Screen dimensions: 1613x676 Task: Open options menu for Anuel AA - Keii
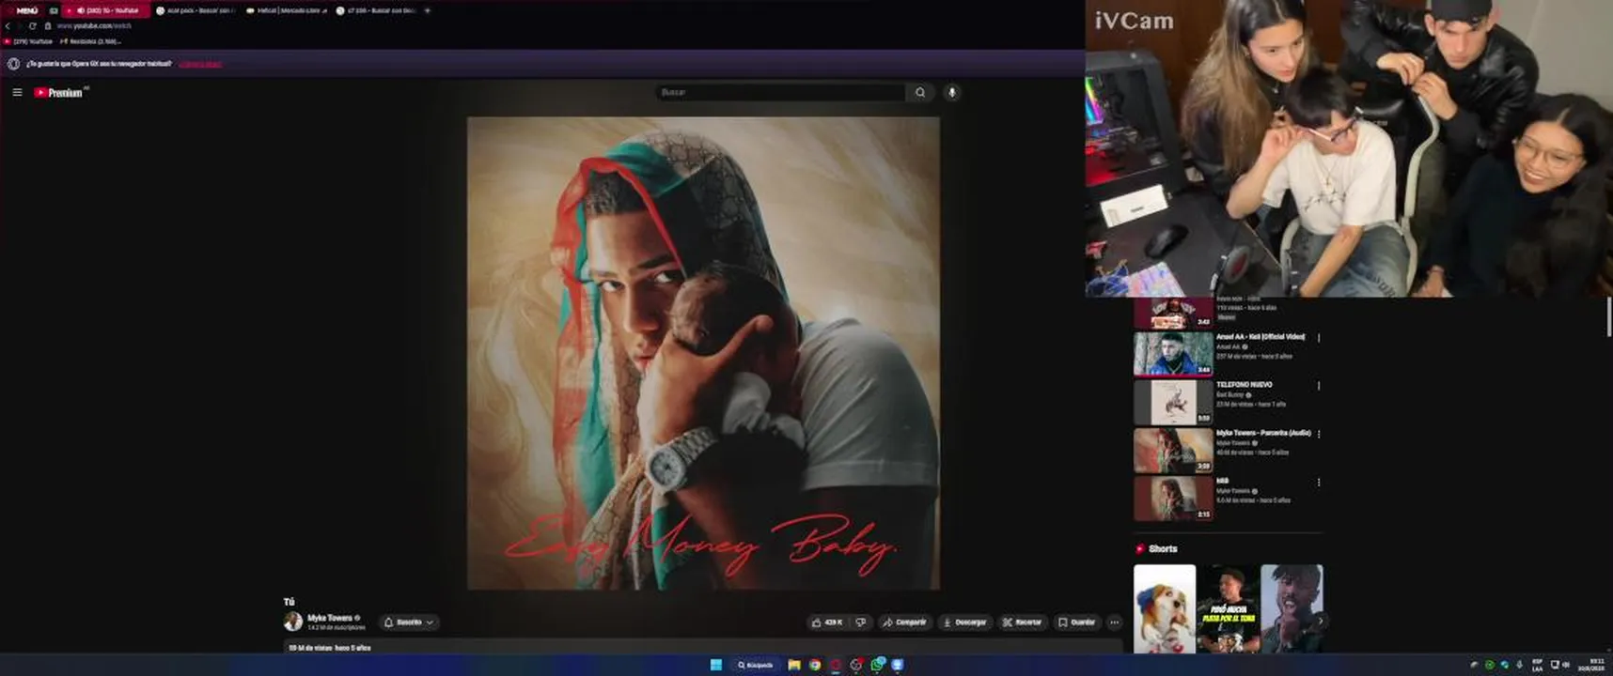pyautogui.click(x=1319, y=338)
